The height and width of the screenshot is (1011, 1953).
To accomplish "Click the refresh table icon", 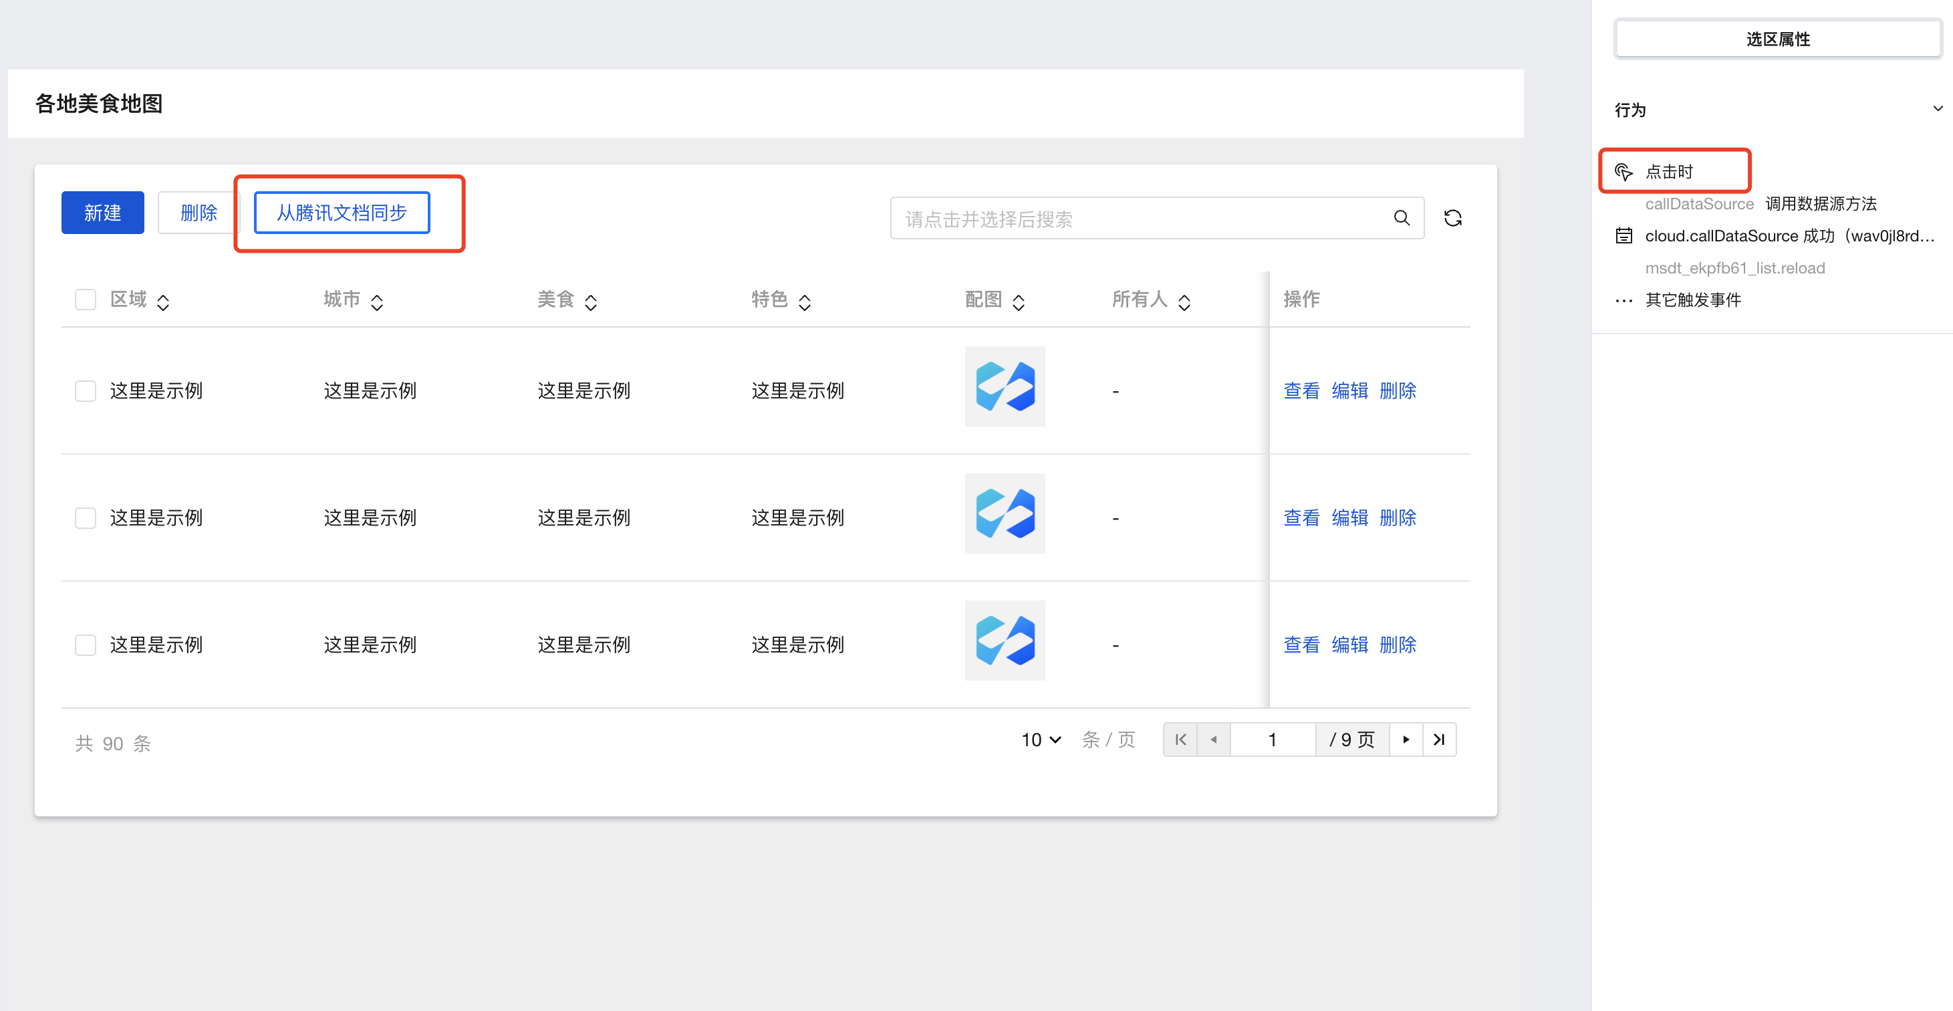I will [x=1452, y=219].
